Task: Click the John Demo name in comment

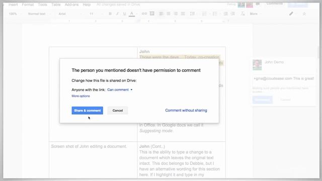Action: point(274,62)
